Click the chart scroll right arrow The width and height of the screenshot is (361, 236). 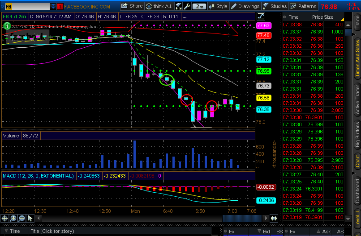click(266, 218)
